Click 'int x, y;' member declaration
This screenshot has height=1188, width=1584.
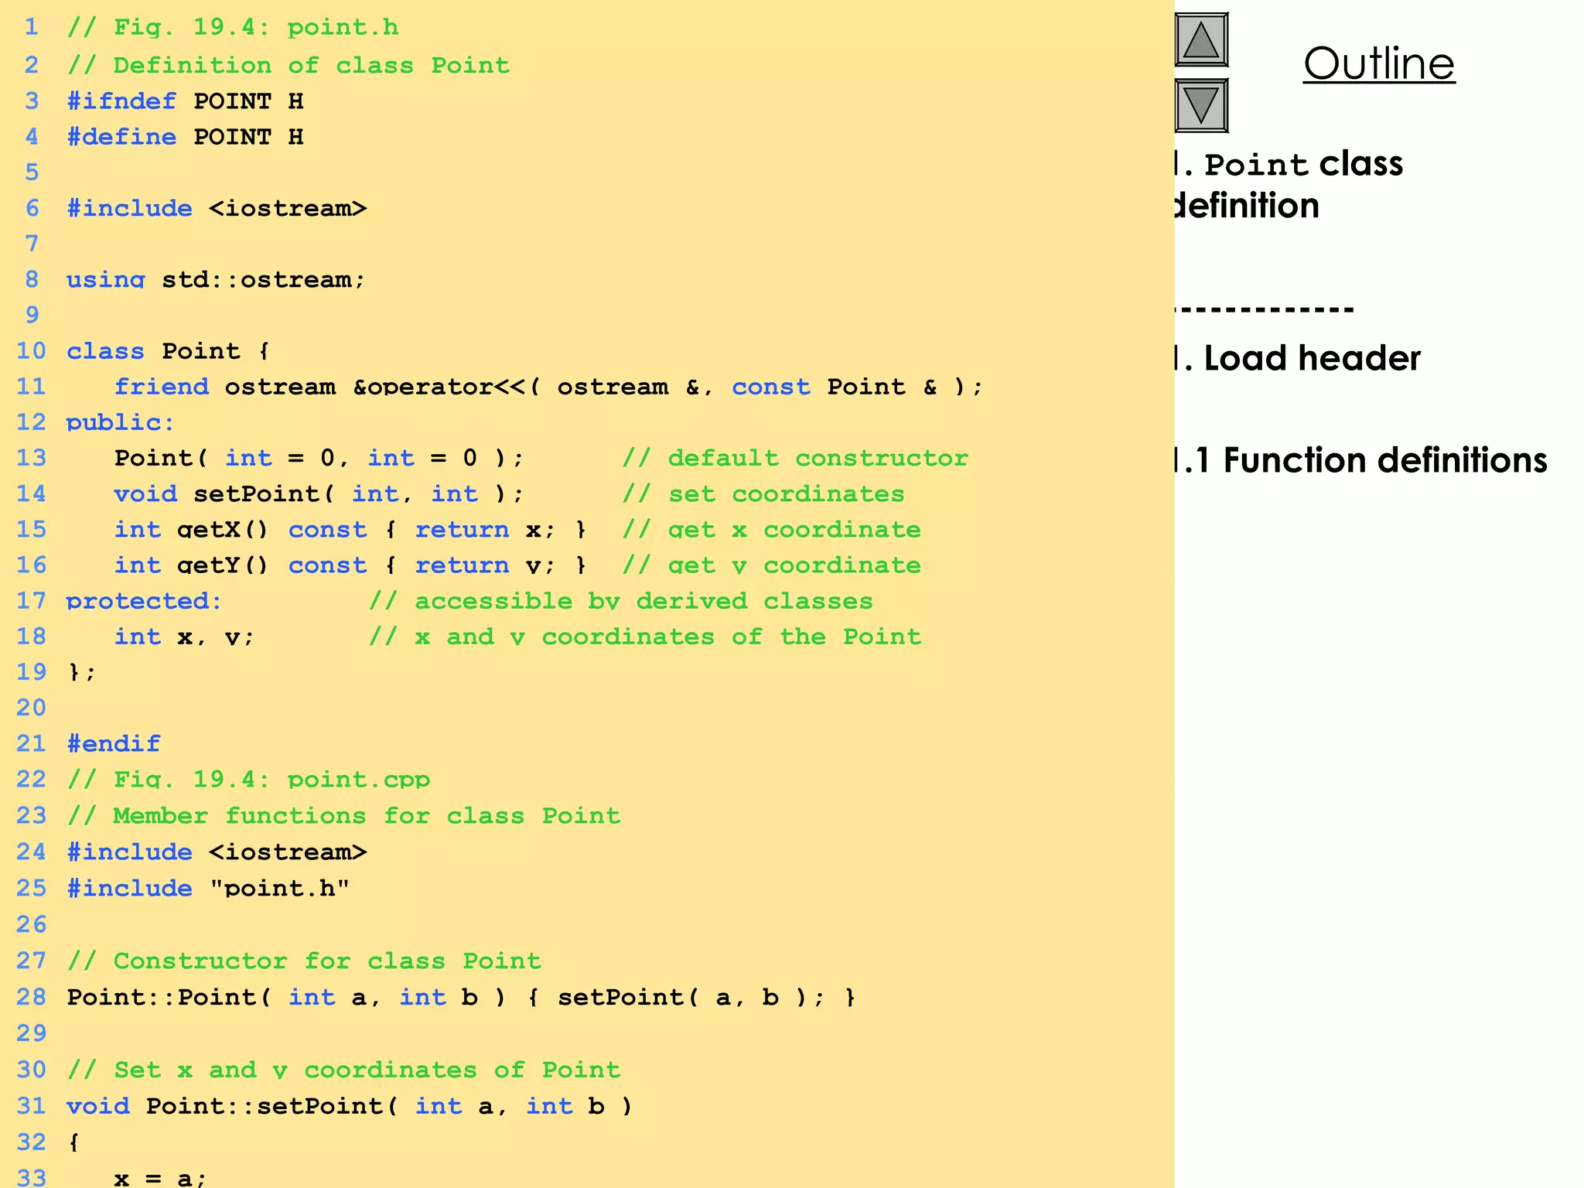coord(184,637)
